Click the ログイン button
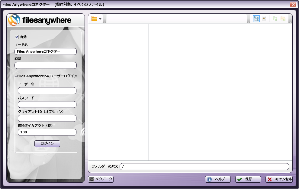This screenshot has height=189, width=299. (x=47, y=144)
